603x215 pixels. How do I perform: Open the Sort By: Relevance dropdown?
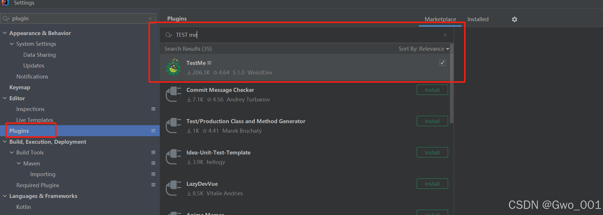(x=424, y=49)
